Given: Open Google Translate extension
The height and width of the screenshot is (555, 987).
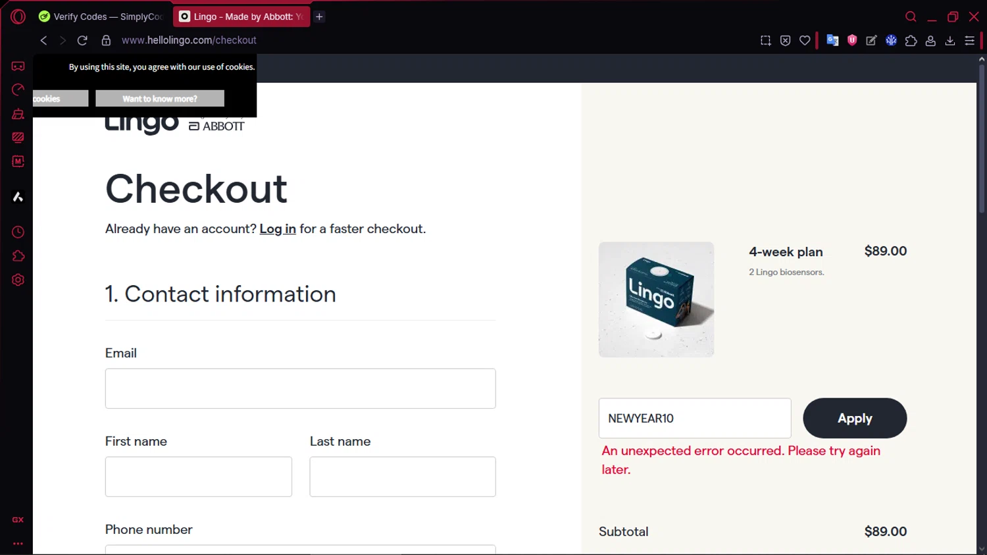Looking at the screenshot, I should pyautogui.click(x=832, y=40).
